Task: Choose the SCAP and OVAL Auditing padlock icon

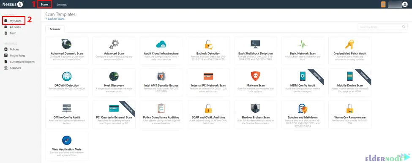Action: [x=208, y=108]
